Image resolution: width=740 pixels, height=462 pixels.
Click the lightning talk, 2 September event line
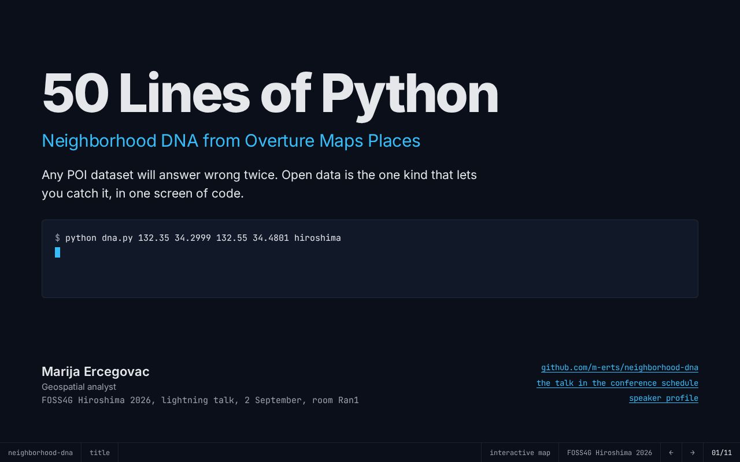coord(200,400)
